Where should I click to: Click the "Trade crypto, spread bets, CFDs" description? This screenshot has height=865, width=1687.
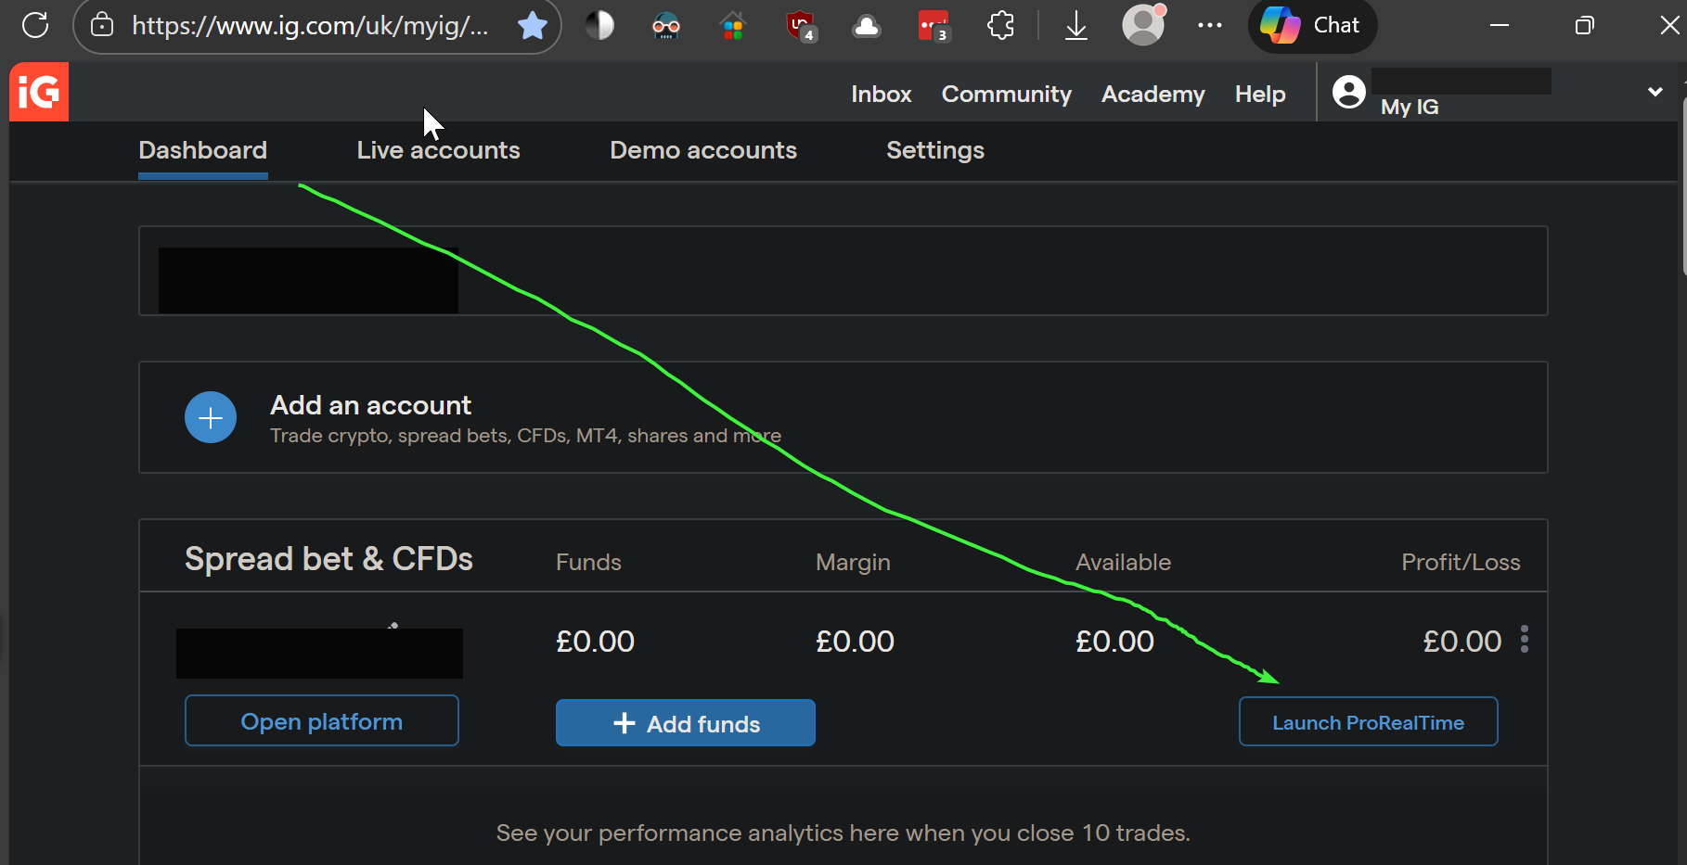(525, 436)
